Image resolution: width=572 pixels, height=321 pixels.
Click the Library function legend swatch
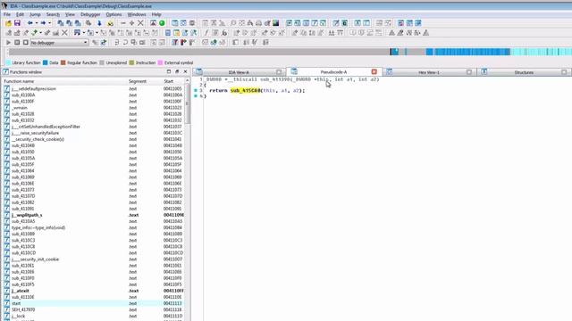(8, 62)
